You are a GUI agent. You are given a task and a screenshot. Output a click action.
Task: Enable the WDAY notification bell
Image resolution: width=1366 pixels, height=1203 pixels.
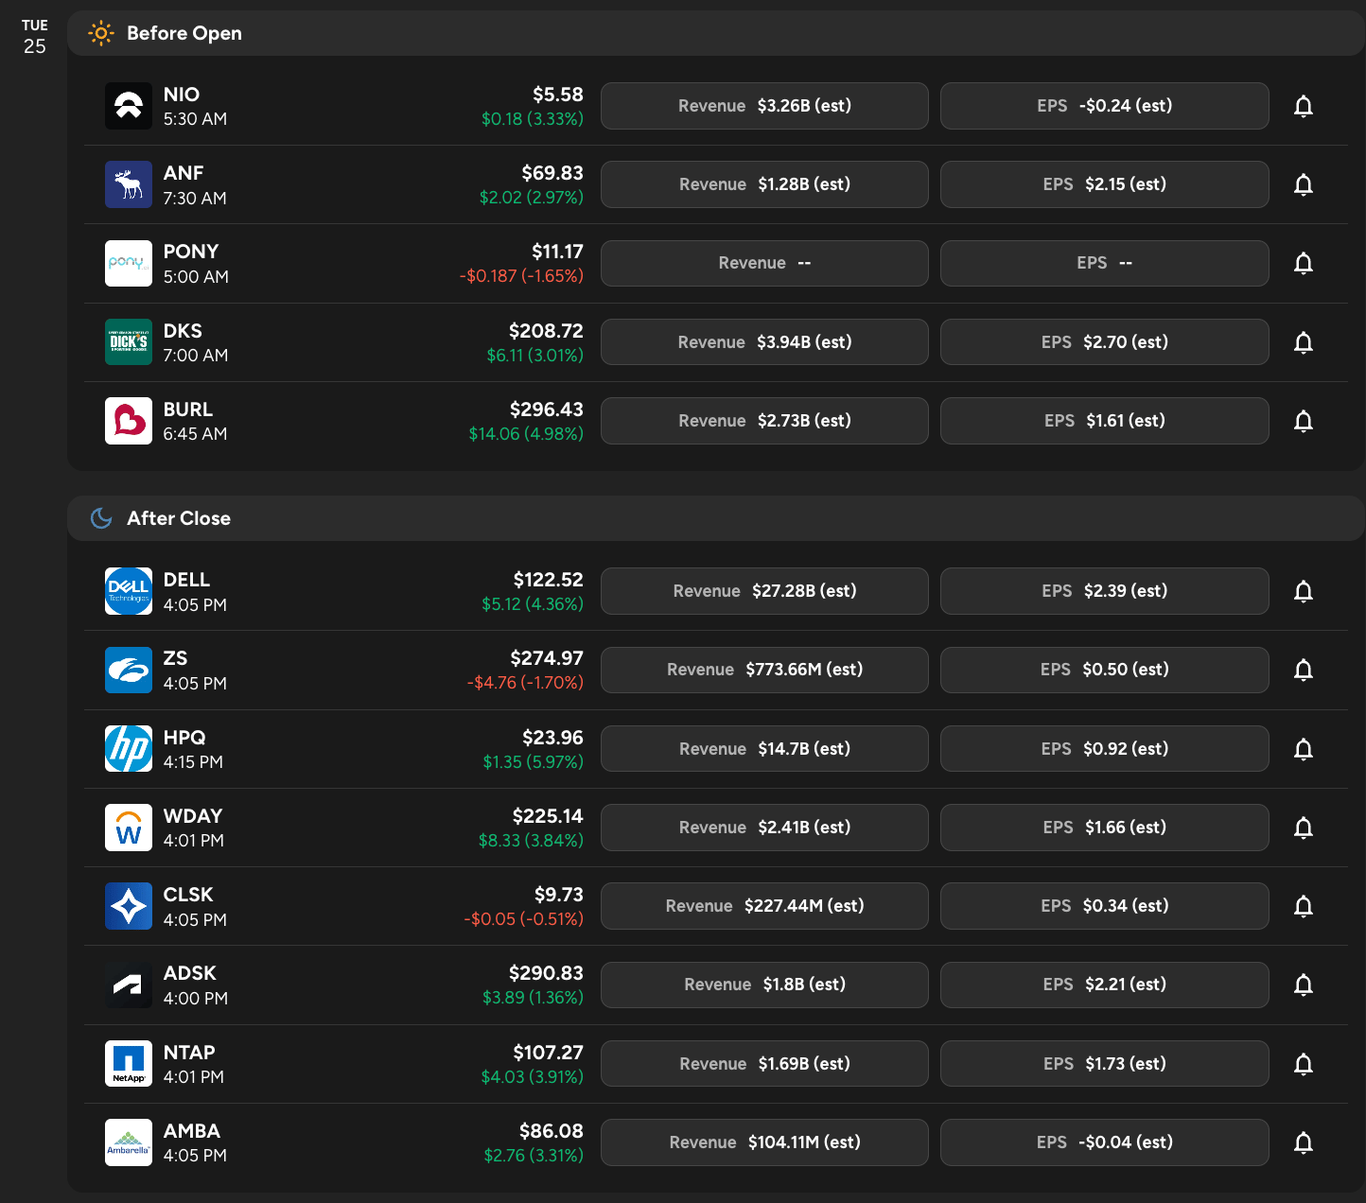tap(1304, 828)
